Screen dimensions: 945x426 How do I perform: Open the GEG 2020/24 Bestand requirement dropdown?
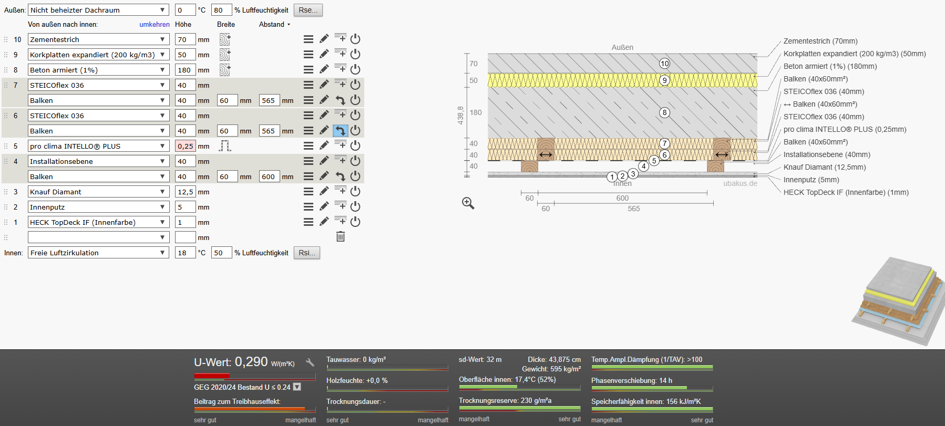click(297, 387)
